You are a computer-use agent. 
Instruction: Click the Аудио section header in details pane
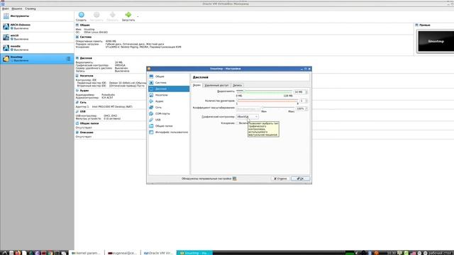[84, 91]
